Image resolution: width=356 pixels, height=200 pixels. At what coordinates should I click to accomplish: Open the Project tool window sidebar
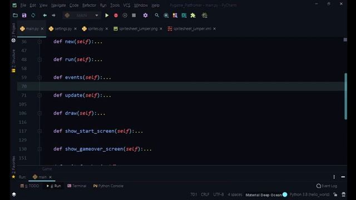[x=13, y=32]
